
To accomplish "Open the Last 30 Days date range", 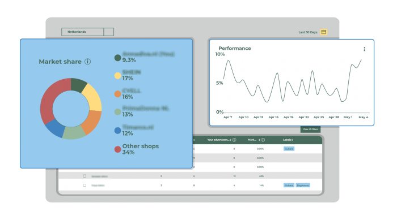I will click(x=307, y=32).
